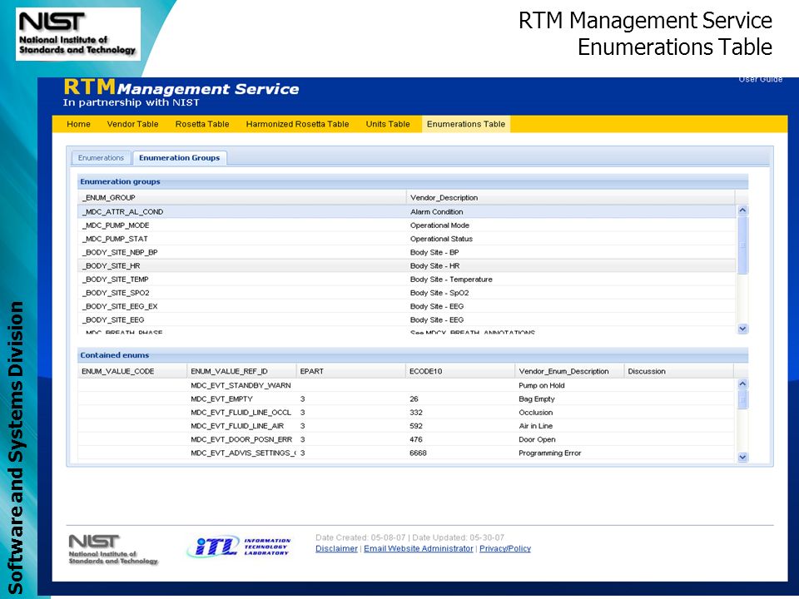Image resolution: width=799 pixels, height=599 pixels.
Task: Click the RTM Management Service logo
Action: [x=181, y=92]
